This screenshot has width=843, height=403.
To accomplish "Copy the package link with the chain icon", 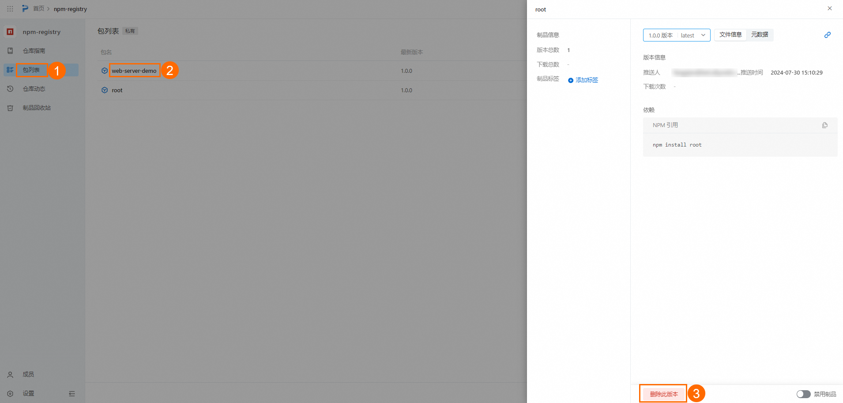I will click(x=828, y=35).
